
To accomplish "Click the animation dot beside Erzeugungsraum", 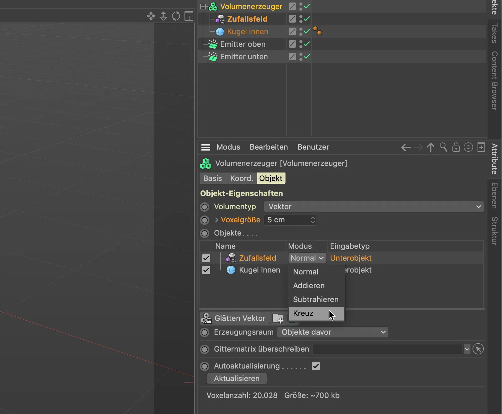I will (x=205, y=332).
